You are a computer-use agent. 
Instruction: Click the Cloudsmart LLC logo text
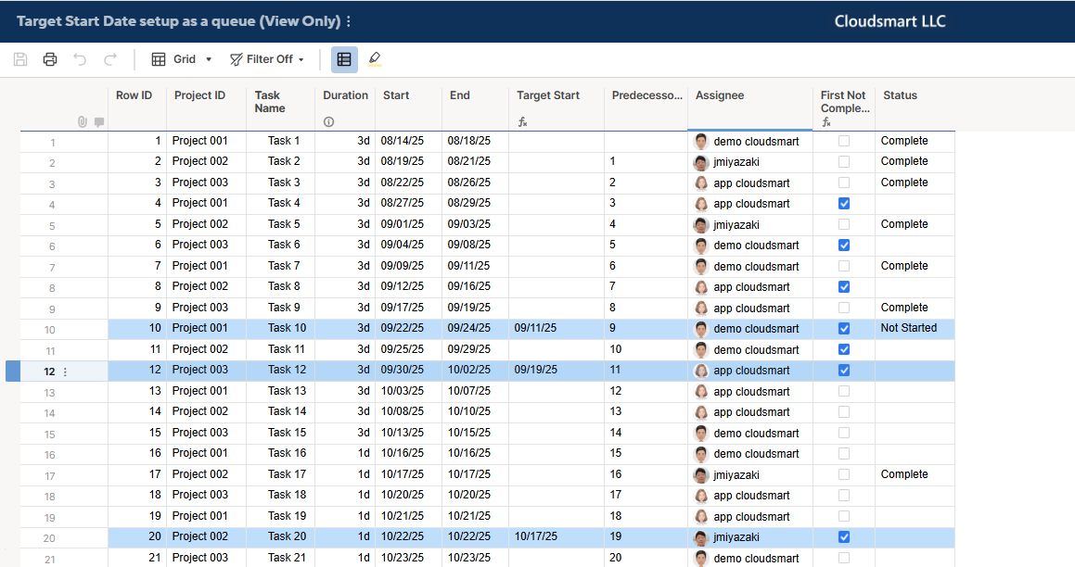tap(889, 21)
